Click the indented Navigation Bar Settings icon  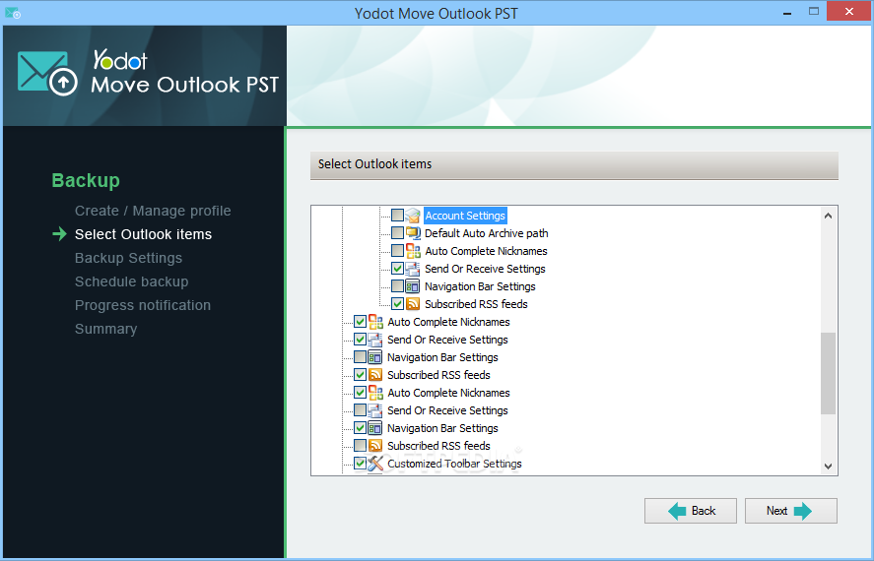[413, 286]
